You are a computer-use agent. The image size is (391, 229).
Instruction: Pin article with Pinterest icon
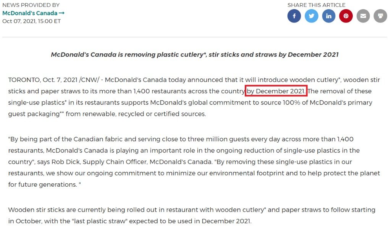tap(346, 16)
